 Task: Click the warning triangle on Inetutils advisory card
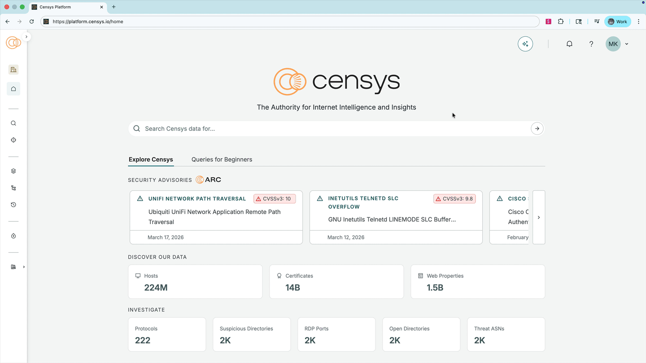[320, 199]
